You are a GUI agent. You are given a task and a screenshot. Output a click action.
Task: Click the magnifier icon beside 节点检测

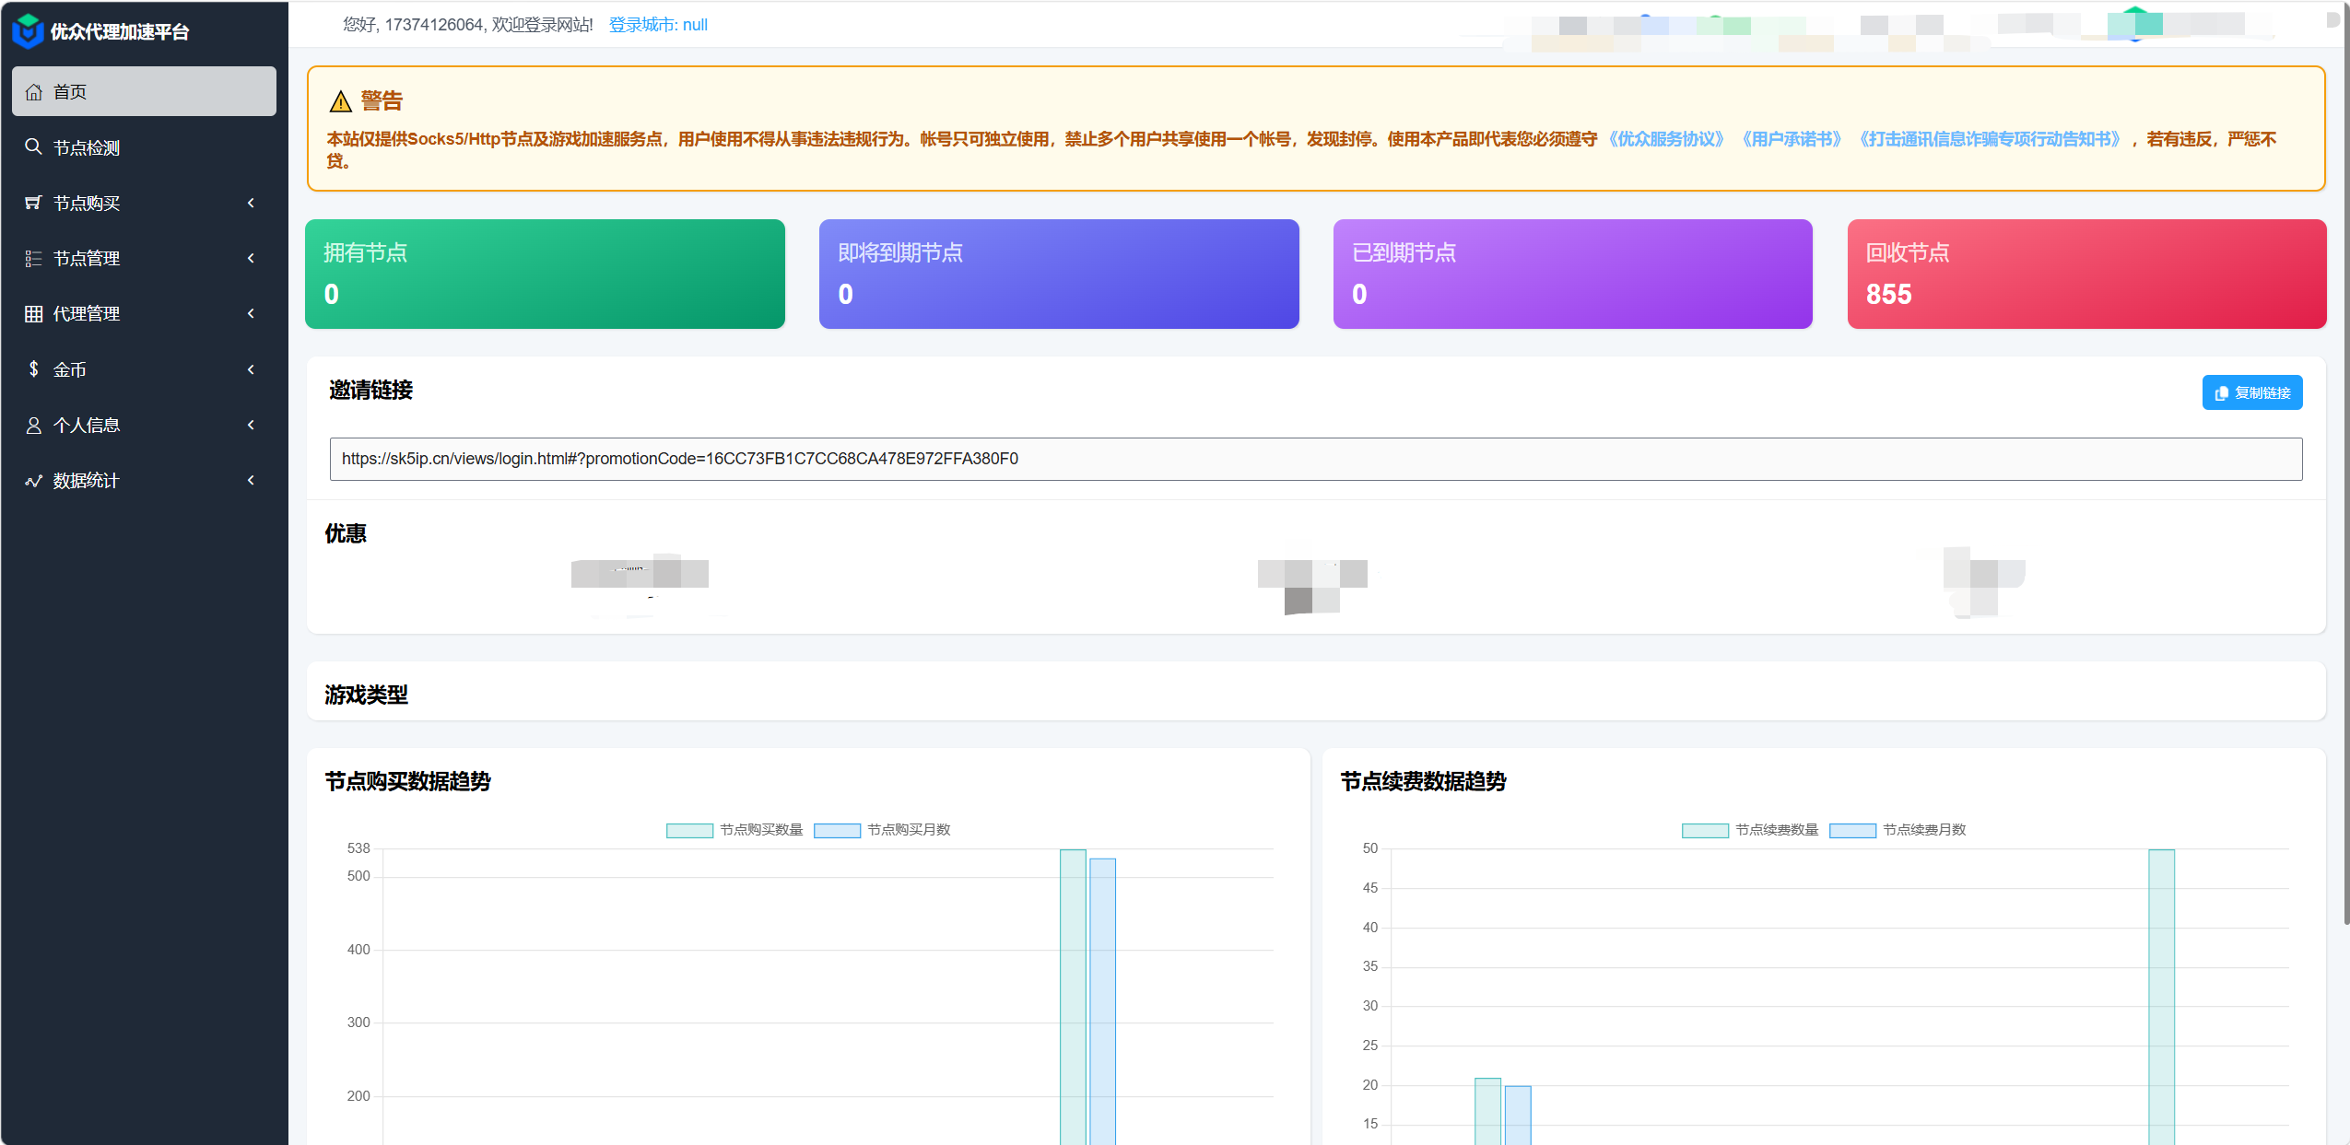coord(33,146)
